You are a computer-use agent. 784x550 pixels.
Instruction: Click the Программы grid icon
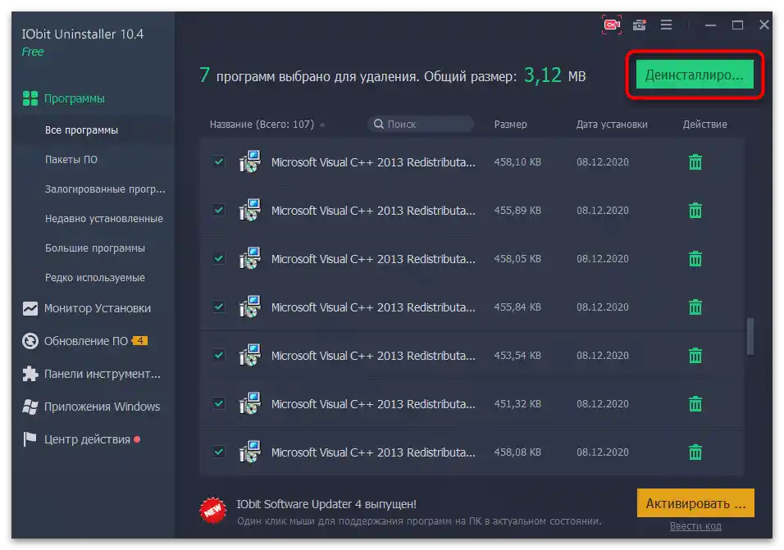tap(30, 98)
